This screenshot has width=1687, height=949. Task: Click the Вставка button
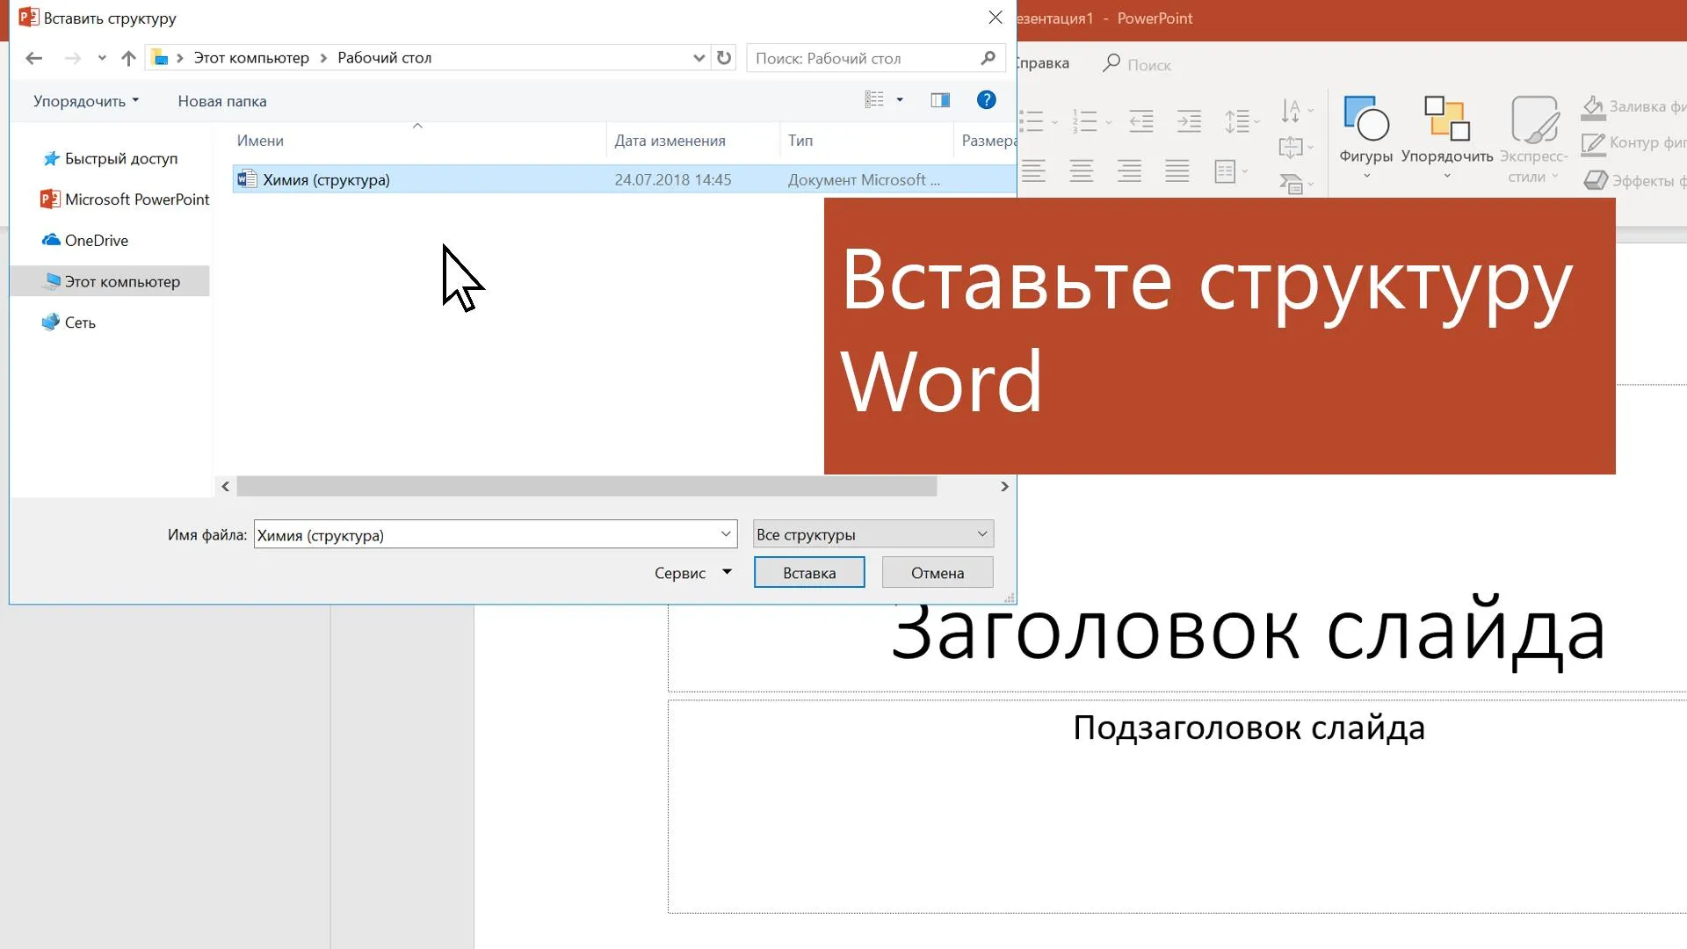[x=809, y=573]
